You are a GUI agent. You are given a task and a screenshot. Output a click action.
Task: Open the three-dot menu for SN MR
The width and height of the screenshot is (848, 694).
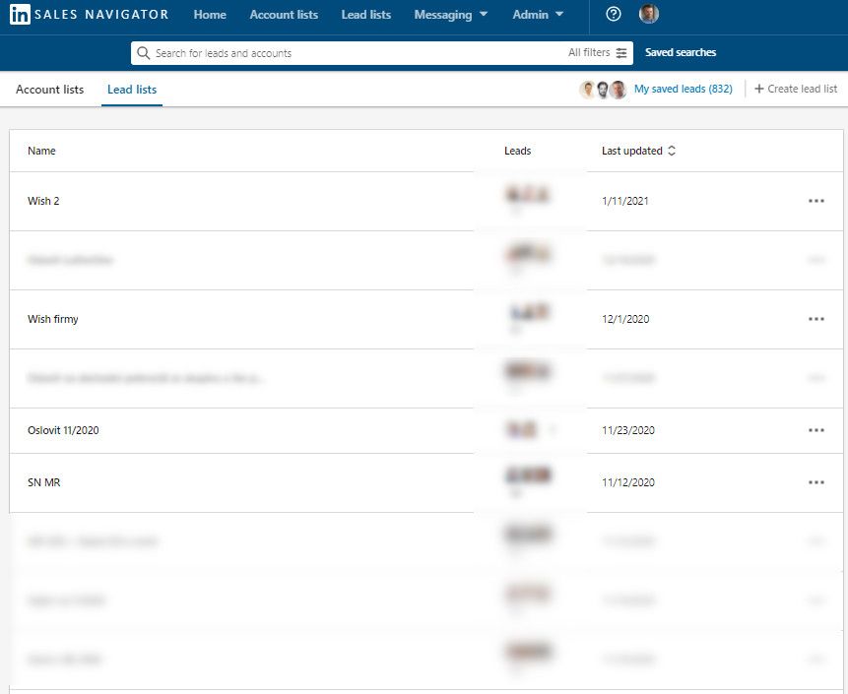(x=815, y=482)
